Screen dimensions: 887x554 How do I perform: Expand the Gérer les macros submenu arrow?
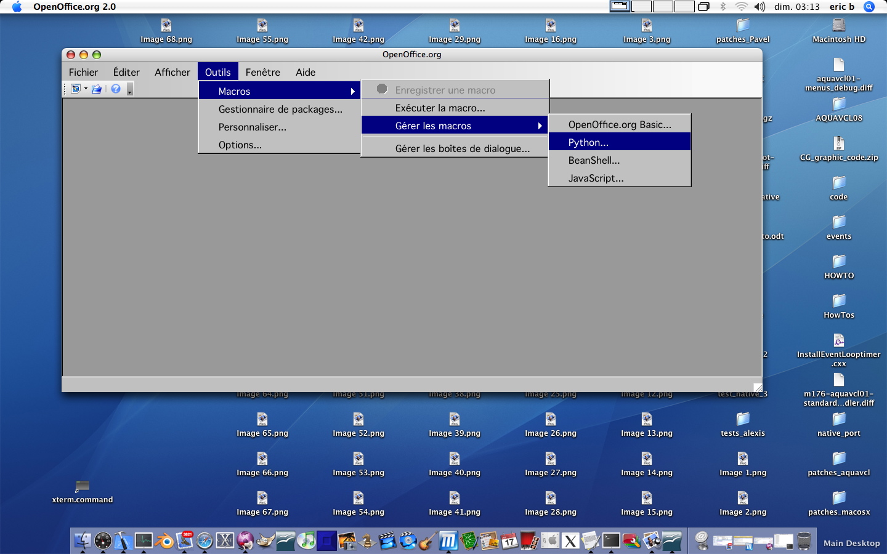pyautogui.click(x=540, y=126)
